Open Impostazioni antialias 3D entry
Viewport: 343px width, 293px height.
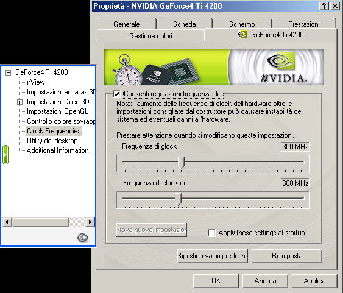pos(61,92)
